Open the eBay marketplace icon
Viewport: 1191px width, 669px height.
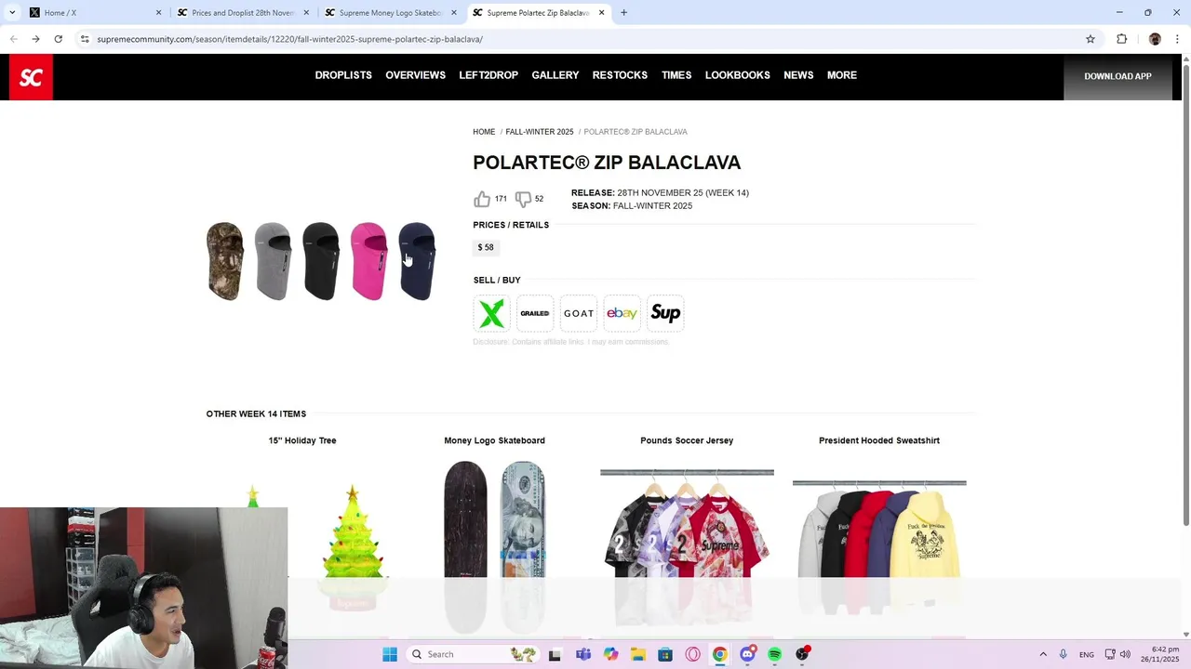[622, 313]
